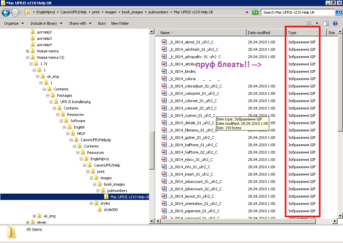The width and height of the screenshot is (343, 243).
Task: Go back with the blue Back arrow
Action: 6,12
